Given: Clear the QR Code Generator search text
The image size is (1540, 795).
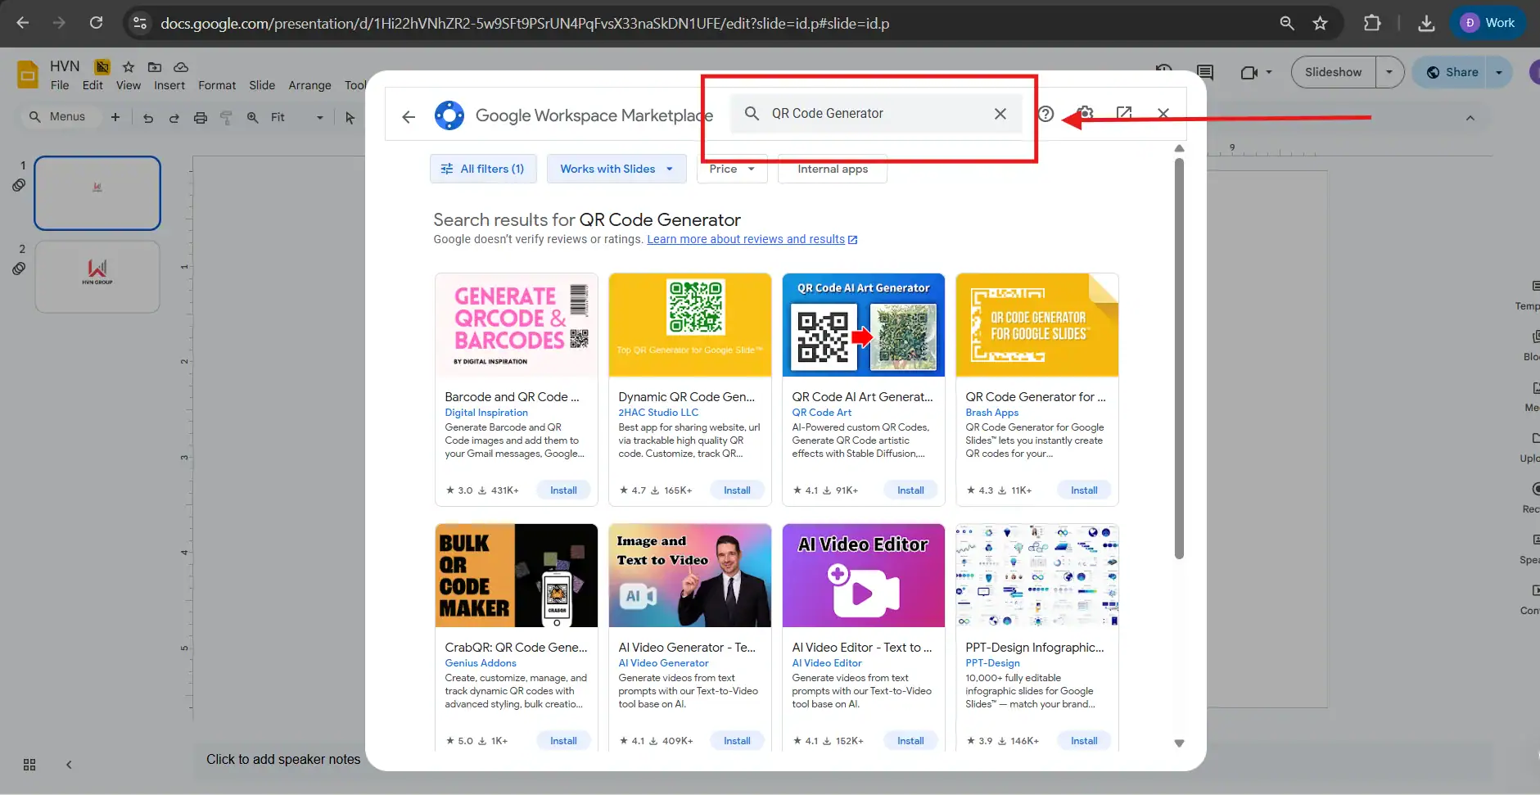Looking at the screenshot, I should 1000,114.
